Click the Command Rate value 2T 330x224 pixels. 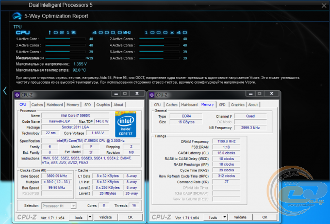click(226, 182)
